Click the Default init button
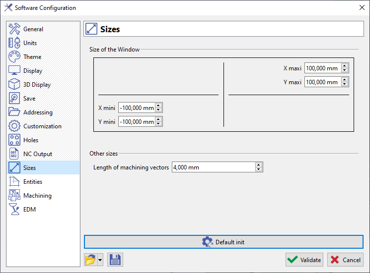 223,242
